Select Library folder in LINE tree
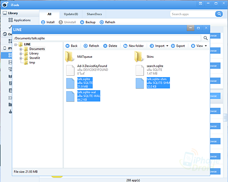This screenshot has height=182, width=228. pyautogui.click(x=34, y=53)
